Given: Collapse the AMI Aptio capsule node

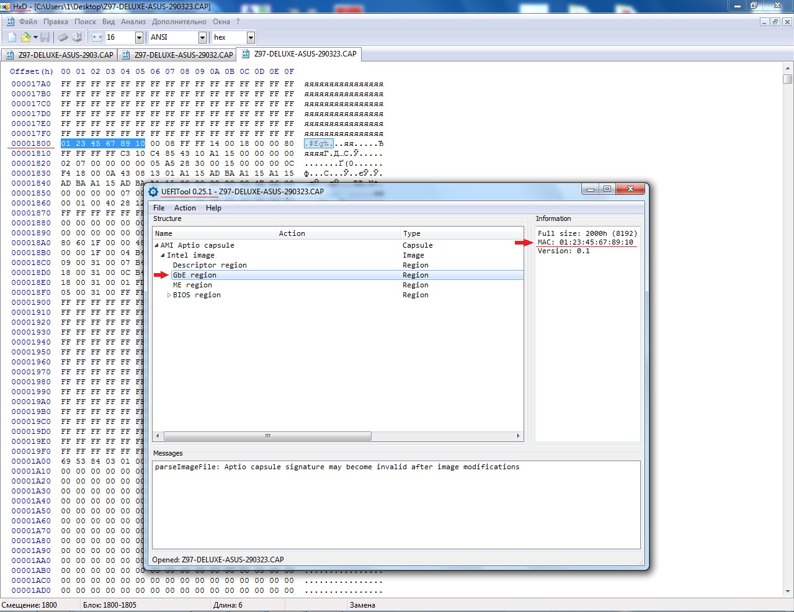Looking at the screenshot, I should coord(156,245).
